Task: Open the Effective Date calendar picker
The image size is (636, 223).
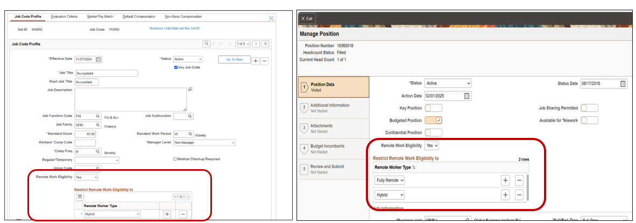Action: pos(98,59)
